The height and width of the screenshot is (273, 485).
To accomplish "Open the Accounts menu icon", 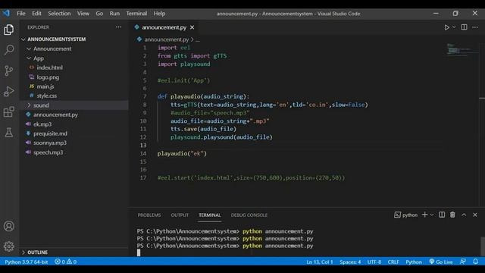I will click(x=8, y=226).
